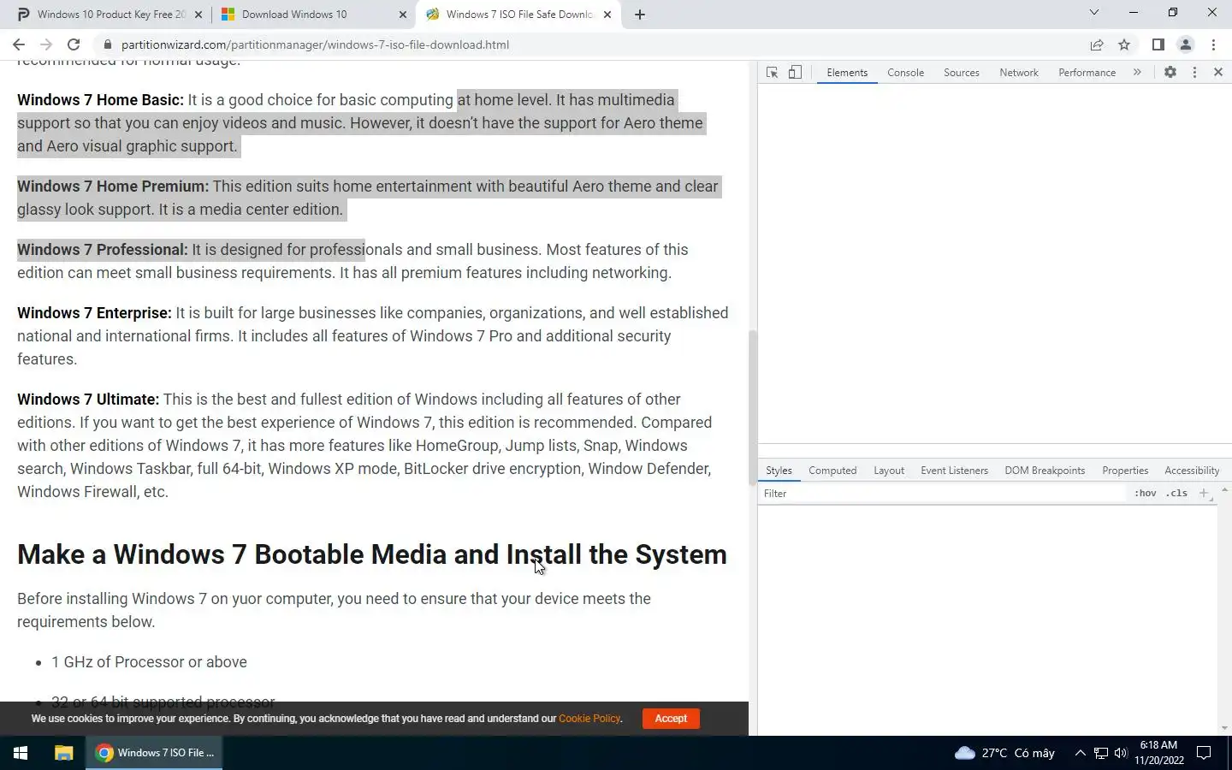Bookmark this page star icon

tap(1124, 44)
